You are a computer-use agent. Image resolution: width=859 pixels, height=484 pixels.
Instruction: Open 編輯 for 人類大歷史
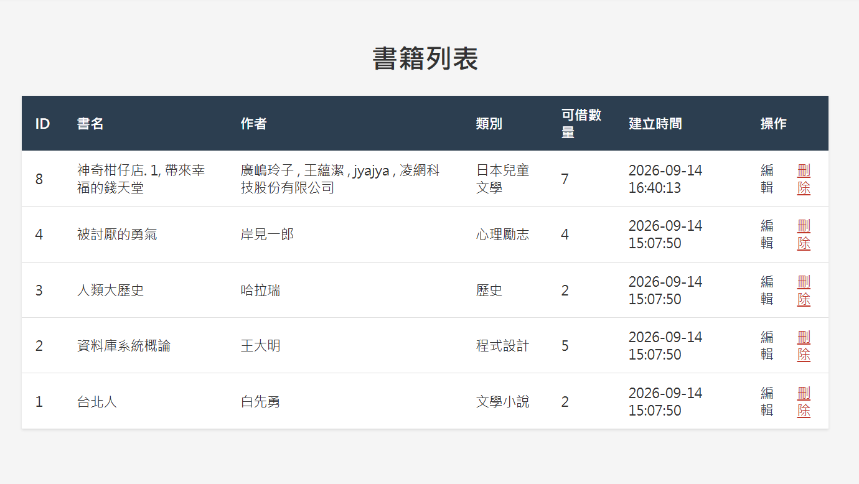(x=767, y=291)
